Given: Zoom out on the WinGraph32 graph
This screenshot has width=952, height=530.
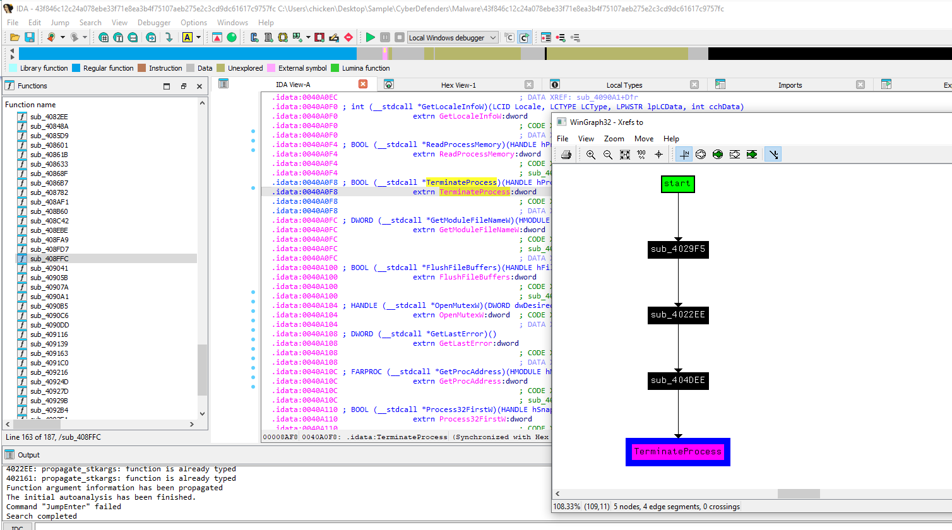Looking at the screenshot, I should click(608, 155).
